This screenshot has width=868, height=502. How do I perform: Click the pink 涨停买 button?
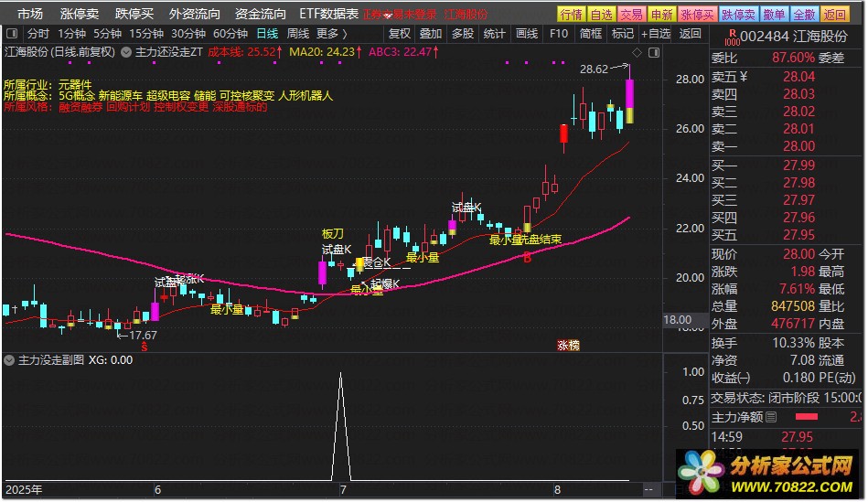698,15
